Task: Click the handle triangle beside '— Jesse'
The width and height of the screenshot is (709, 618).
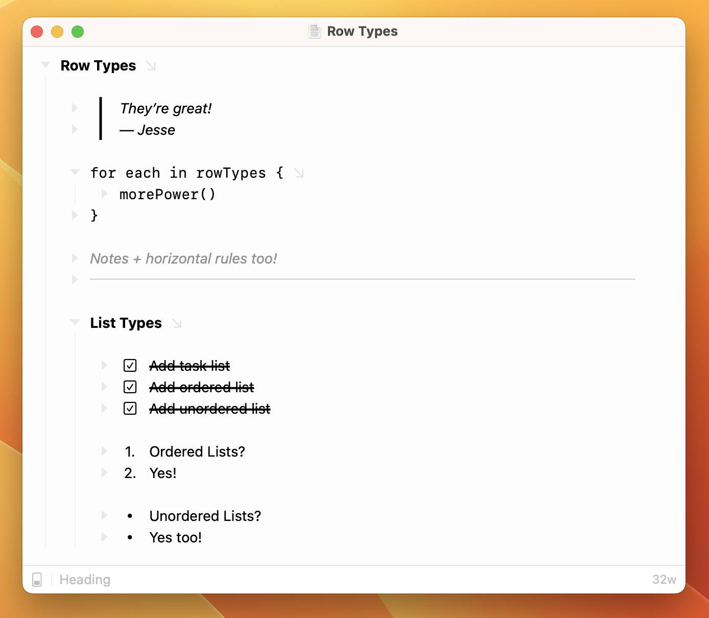Action: click(x=75, y=129)
